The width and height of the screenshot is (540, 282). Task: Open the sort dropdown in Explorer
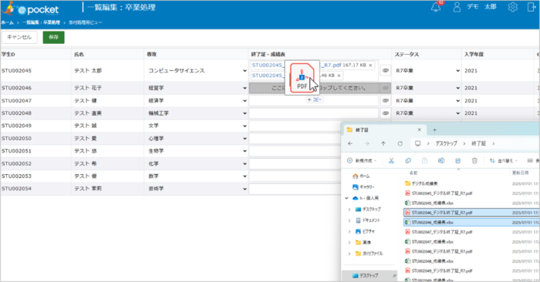(x=503, y=160)
